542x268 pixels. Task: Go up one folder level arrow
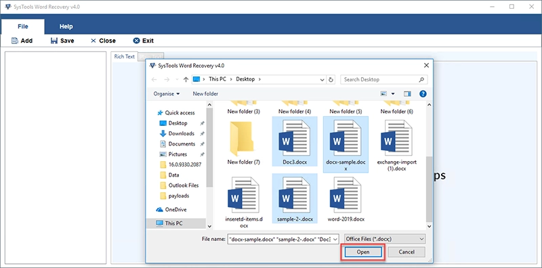pos(186,79)
